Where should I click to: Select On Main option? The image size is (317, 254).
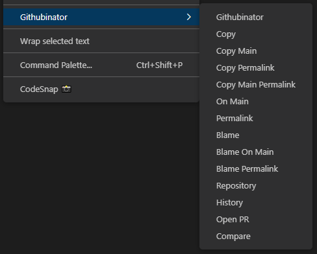point(256,102)
